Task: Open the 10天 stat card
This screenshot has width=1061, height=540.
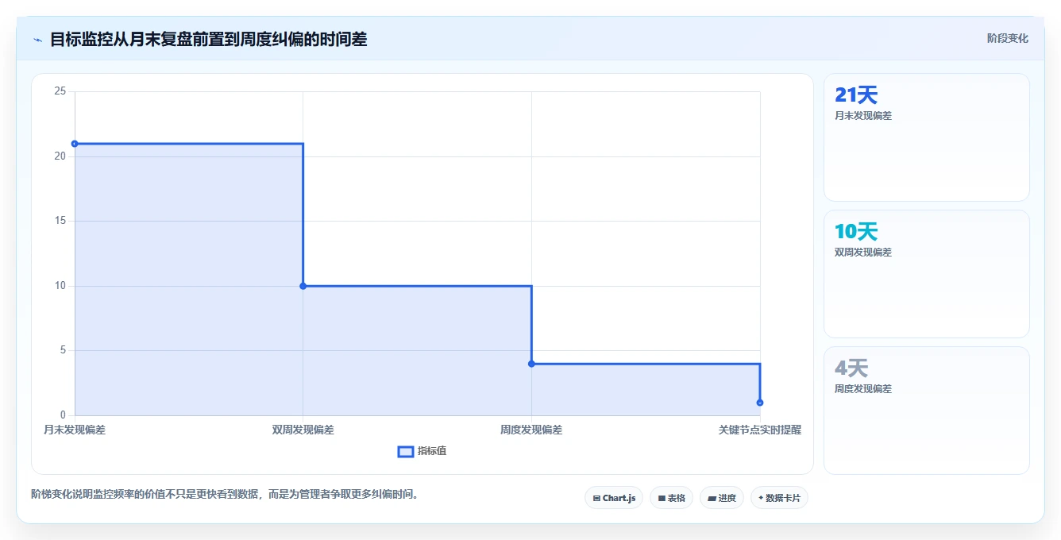Action: coord(927,274)
